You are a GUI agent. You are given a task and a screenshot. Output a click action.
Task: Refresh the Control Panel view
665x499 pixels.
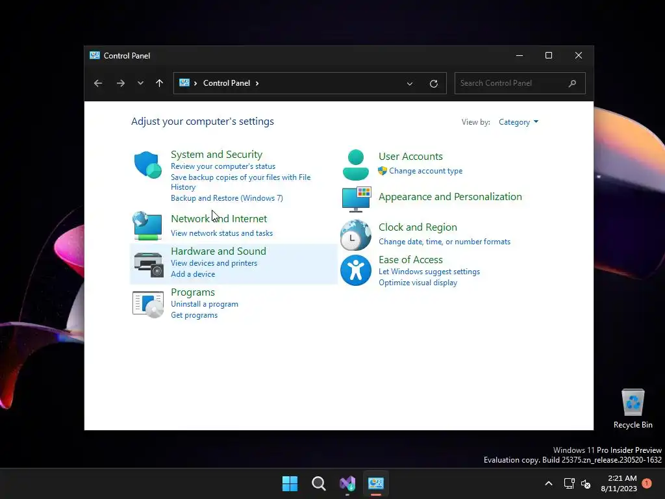[433, 84]
